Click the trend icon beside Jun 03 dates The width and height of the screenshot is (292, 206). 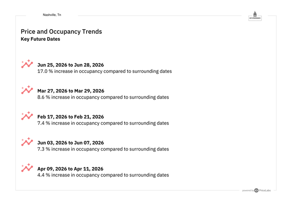pos(27,142)
